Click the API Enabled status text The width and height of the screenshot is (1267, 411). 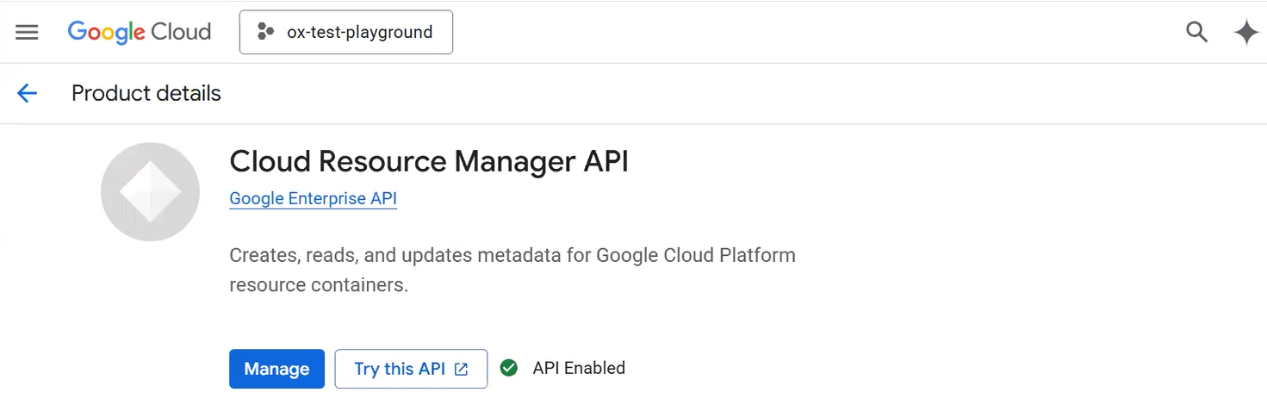point(578,368)
